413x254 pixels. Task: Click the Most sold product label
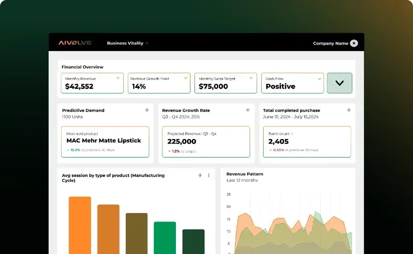click(x=82, y=133)
